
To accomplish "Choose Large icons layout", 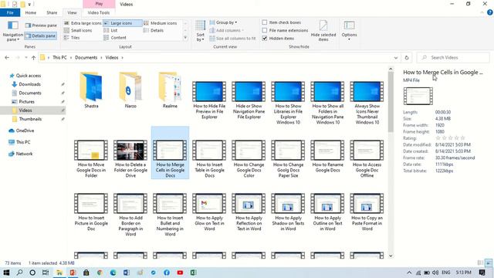I will [122, 23].
